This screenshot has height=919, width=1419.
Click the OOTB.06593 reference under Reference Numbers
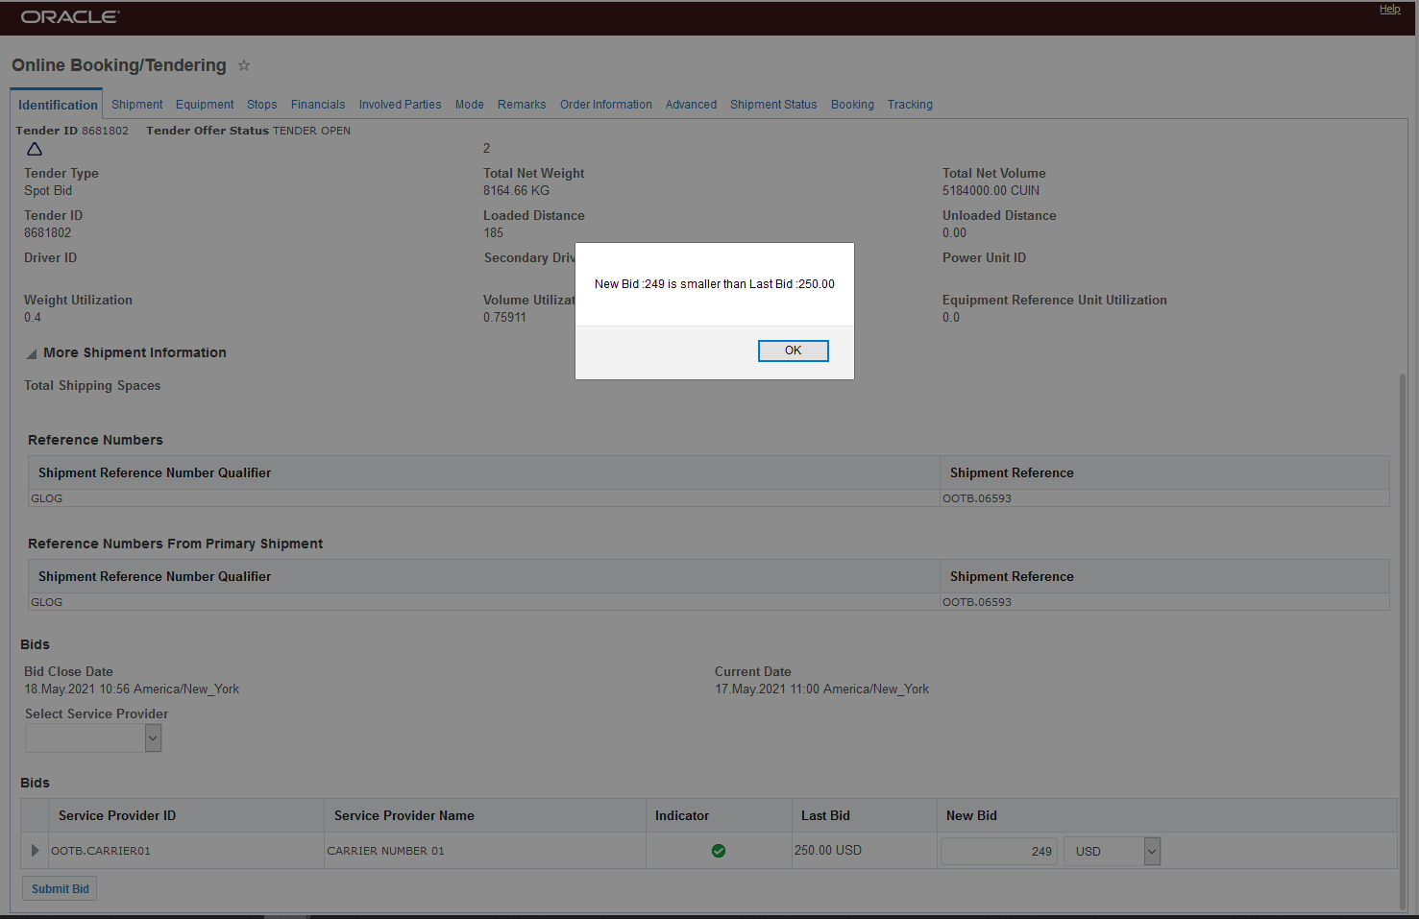pyautogui.click(x=976, y=498)
